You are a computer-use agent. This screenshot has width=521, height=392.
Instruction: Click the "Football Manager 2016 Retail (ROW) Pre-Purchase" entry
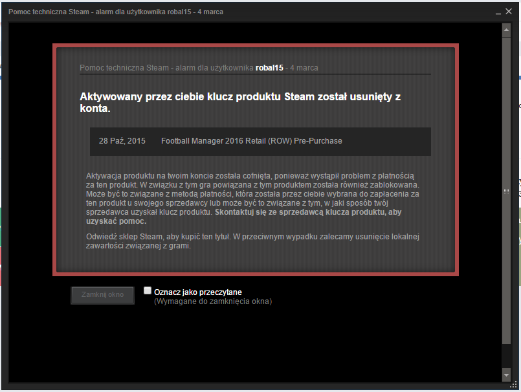click(252, 141)
